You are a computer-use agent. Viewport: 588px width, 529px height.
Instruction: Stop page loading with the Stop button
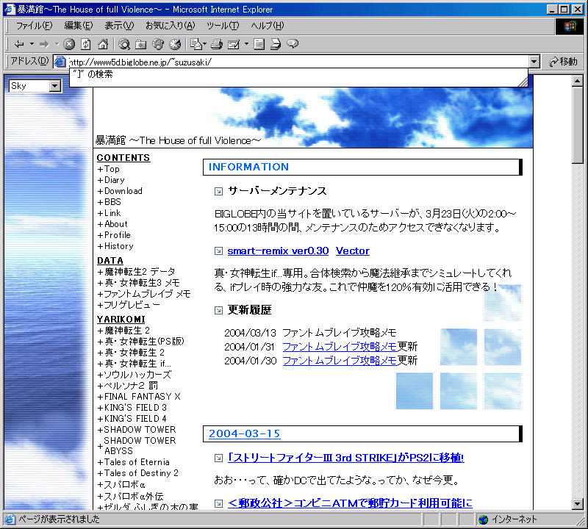[x=69, y=44]
